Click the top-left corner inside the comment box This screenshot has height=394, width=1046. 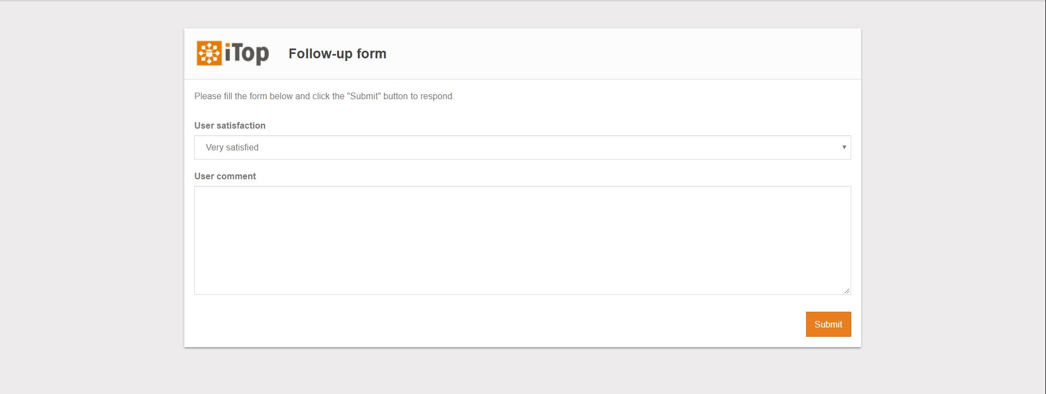[200, 191]
